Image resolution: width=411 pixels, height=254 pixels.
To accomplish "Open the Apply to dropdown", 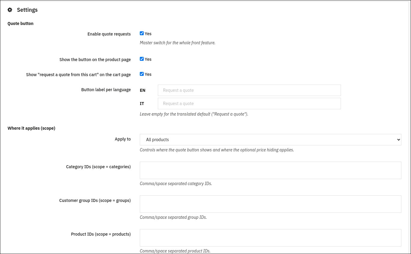I will tap(271, 140).
